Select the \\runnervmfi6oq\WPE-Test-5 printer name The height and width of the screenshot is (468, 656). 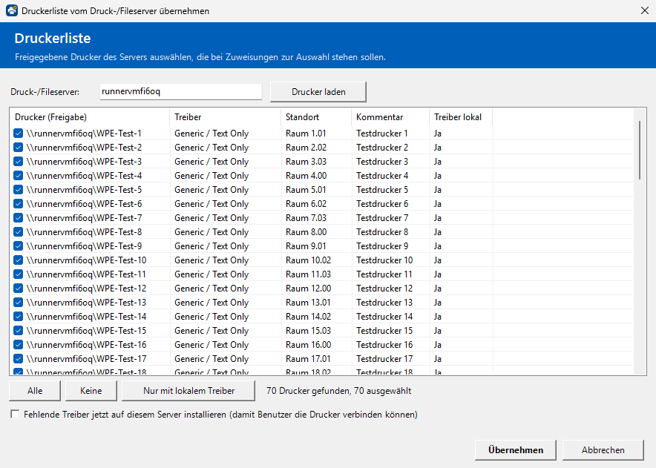[84, 190]
